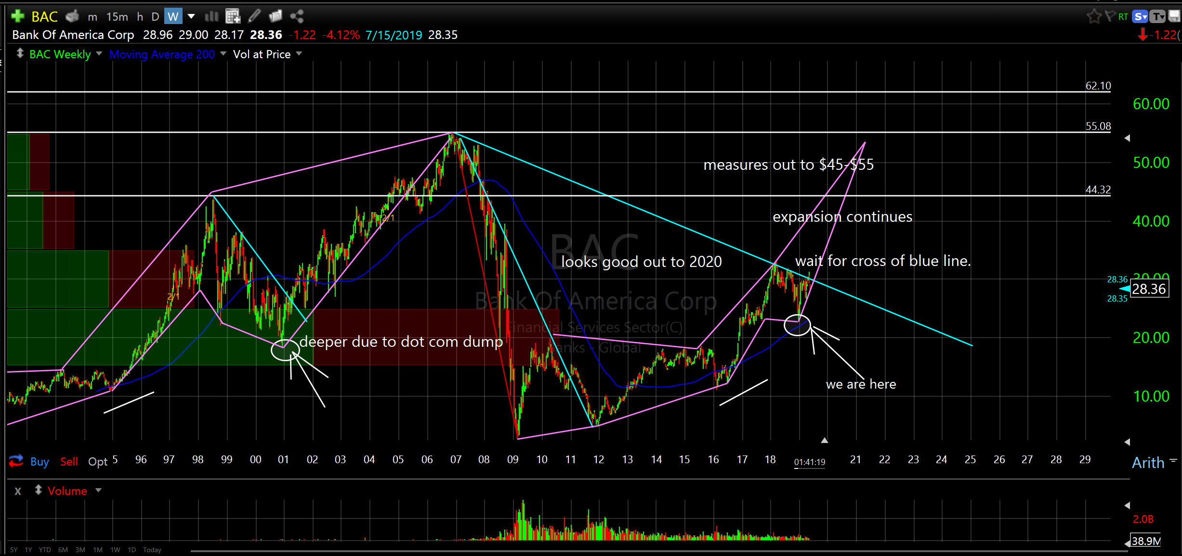Viewport: 1182px width, 556px height.
Task: Open the pencil drawing tools icon
Action: [x=254, y=16]
